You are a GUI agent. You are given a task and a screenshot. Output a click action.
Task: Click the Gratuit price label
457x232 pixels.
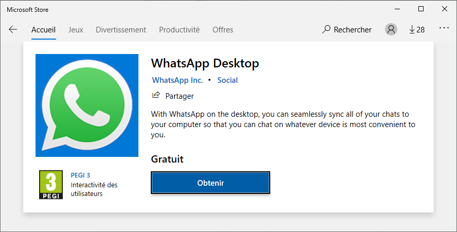pos(167,159)
